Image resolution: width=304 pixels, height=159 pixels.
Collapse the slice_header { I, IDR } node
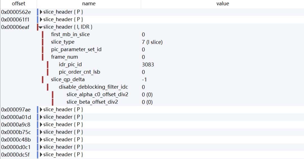[41, 27]
